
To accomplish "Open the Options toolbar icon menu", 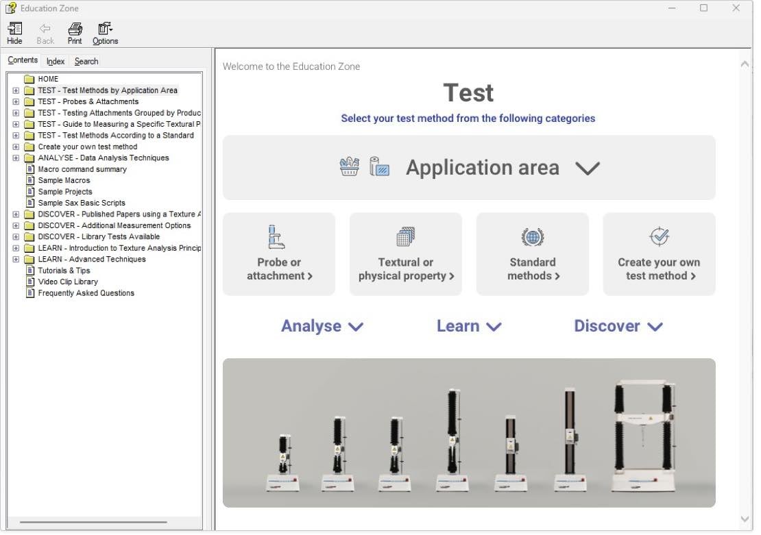I will tap(105, 29).
